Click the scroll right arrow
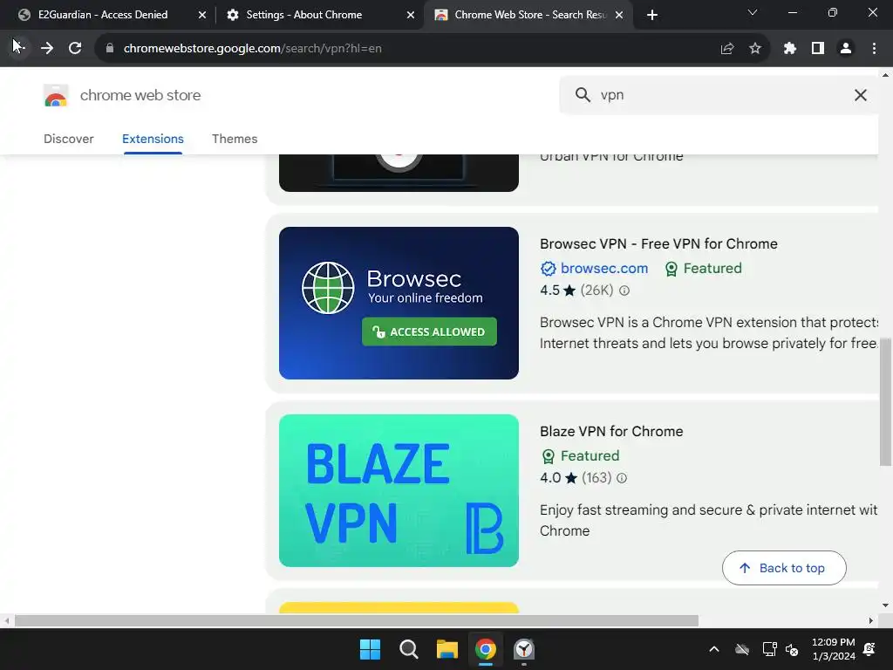 (871, 620)
